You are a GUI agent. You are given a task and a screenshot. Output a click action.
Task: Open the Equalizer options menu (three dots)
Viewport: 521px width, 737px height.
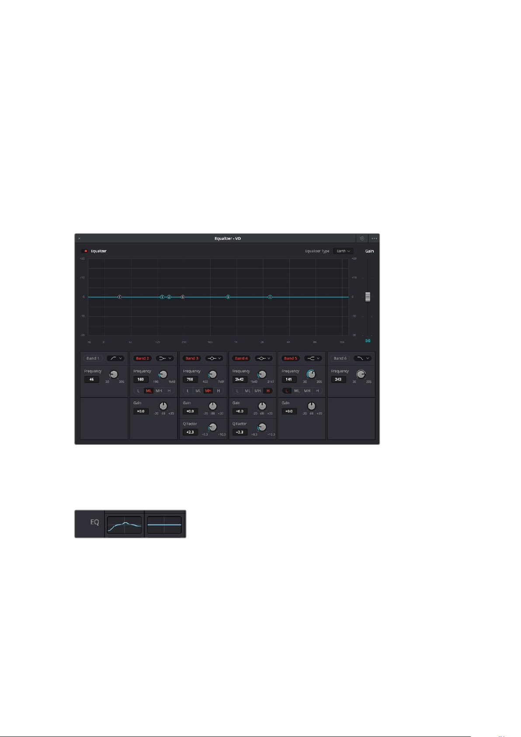(374, 238)
